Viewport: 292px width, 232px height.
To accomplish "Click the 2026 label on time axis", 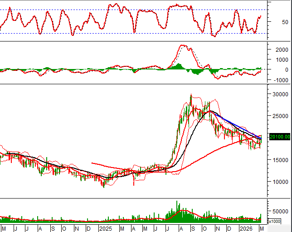I will (x=246, y=227).
